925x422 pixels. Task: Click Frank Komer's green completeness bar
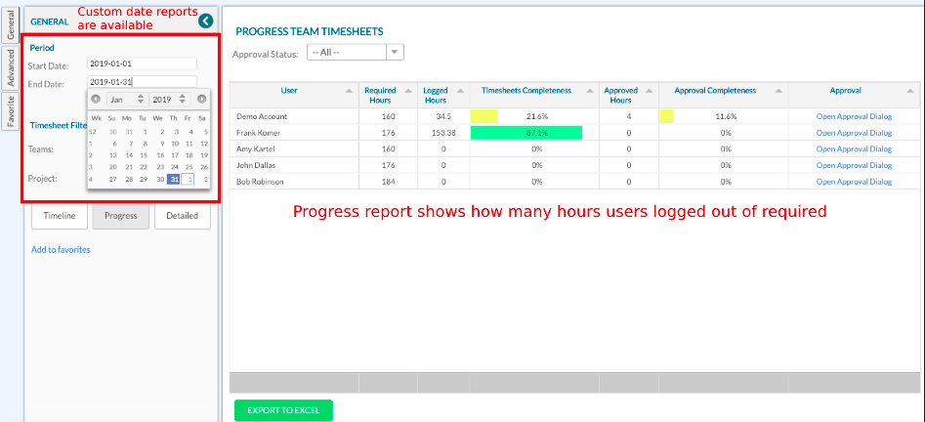tap(526, 133)
